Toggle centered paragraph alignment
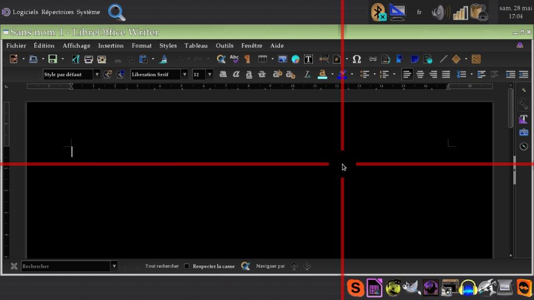Viewport: 534px width, 300px height. click(420, 74)
